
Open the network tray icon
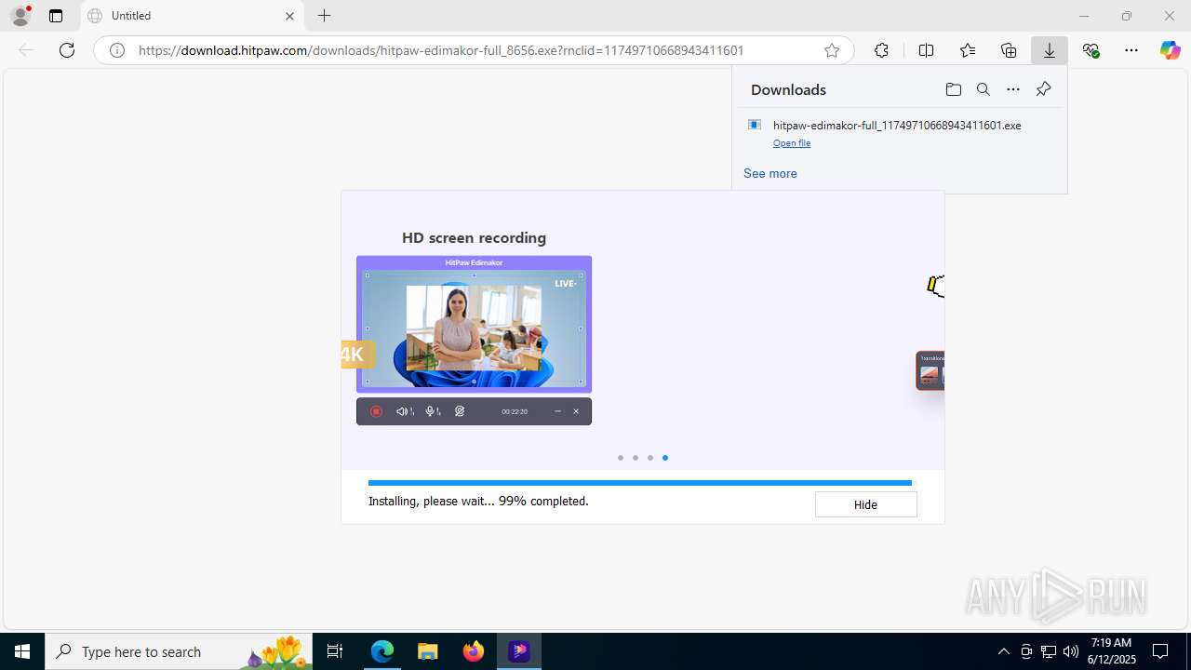(x=1048, y=651)
